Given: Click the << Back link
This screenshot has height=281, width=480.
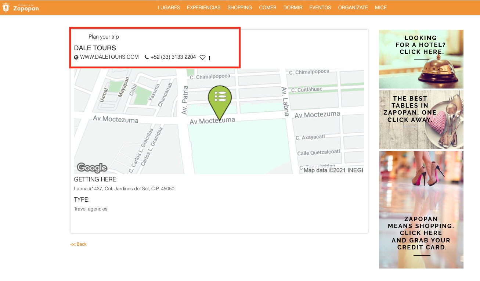Looking at the screenshot, I should point(78,244).
